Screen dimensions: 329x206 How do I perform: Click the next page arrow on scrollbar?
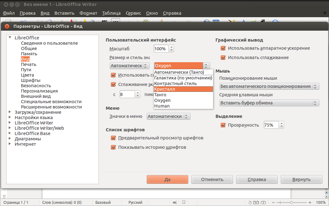pos(326,197)
